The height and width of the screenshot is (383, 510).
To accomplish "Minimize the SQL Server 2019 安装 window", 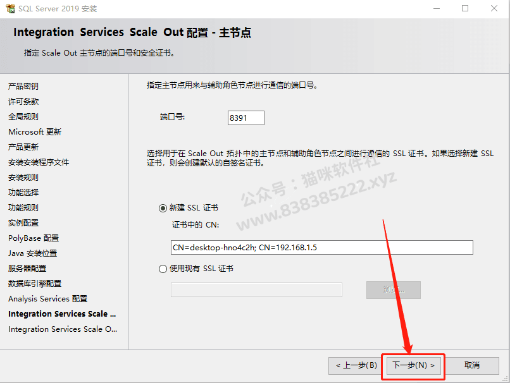I will pyautogui.click(x=437, y=8).
